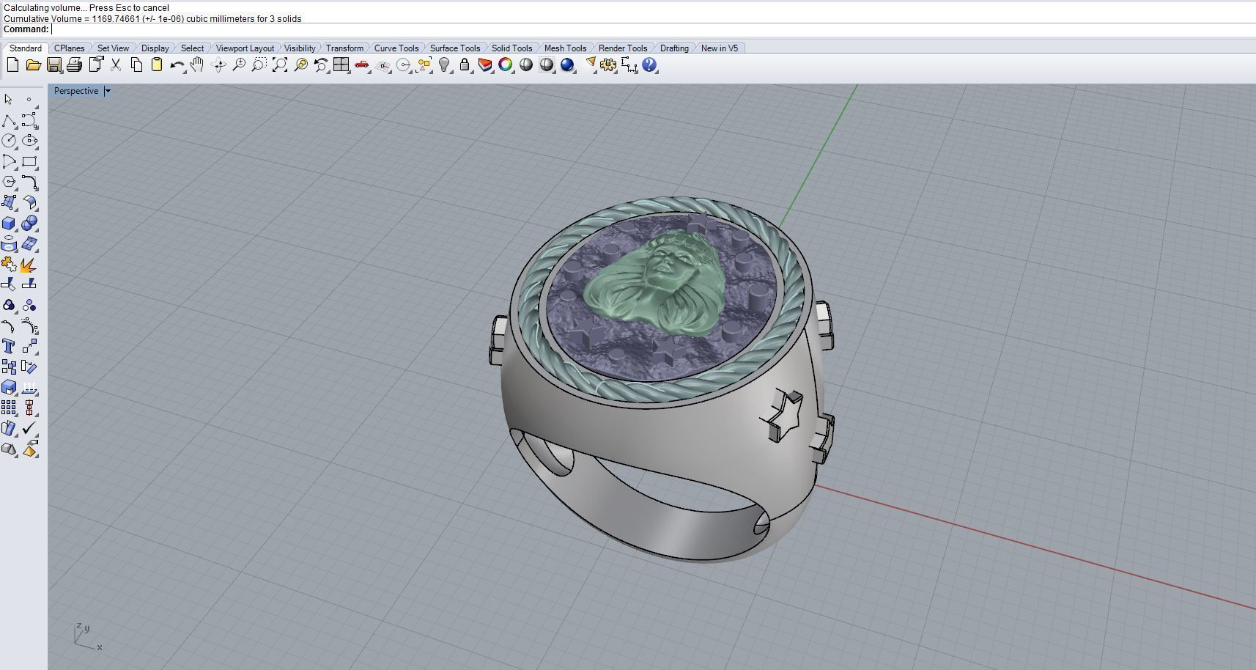Select the Text T tool

pyautogui.click(x=9, y=346)
